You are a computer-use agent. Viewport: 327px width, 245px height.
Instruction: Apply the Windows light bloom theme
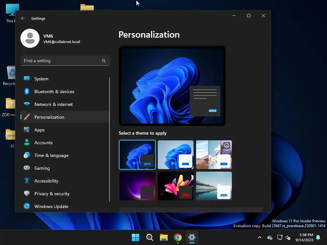tap(176, 155)
